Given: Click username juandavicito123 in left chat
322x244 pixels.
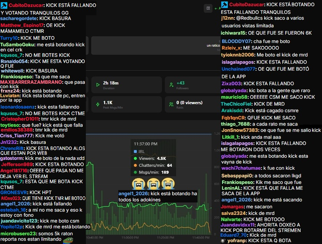Looking at the screenshot, I should coord(19,221).
